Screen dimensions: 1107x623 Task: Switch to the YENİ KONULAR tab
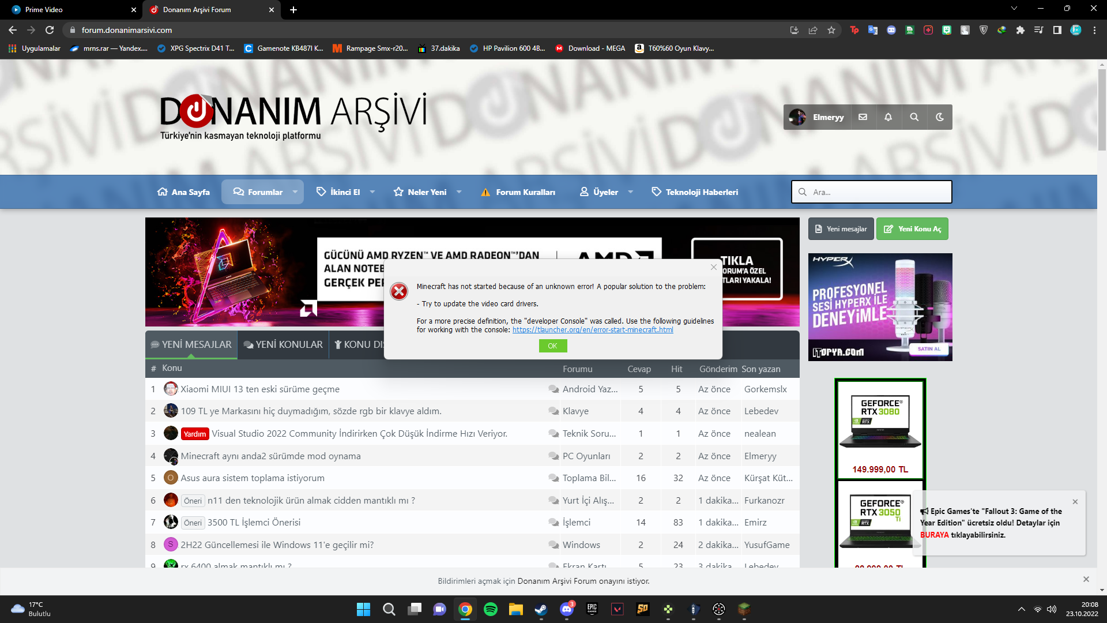click(x=283, y=344)
